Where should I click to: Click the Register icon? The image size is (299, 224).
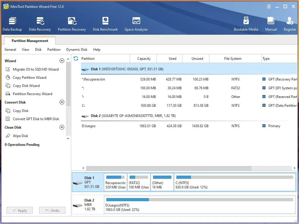pos(290,24)
